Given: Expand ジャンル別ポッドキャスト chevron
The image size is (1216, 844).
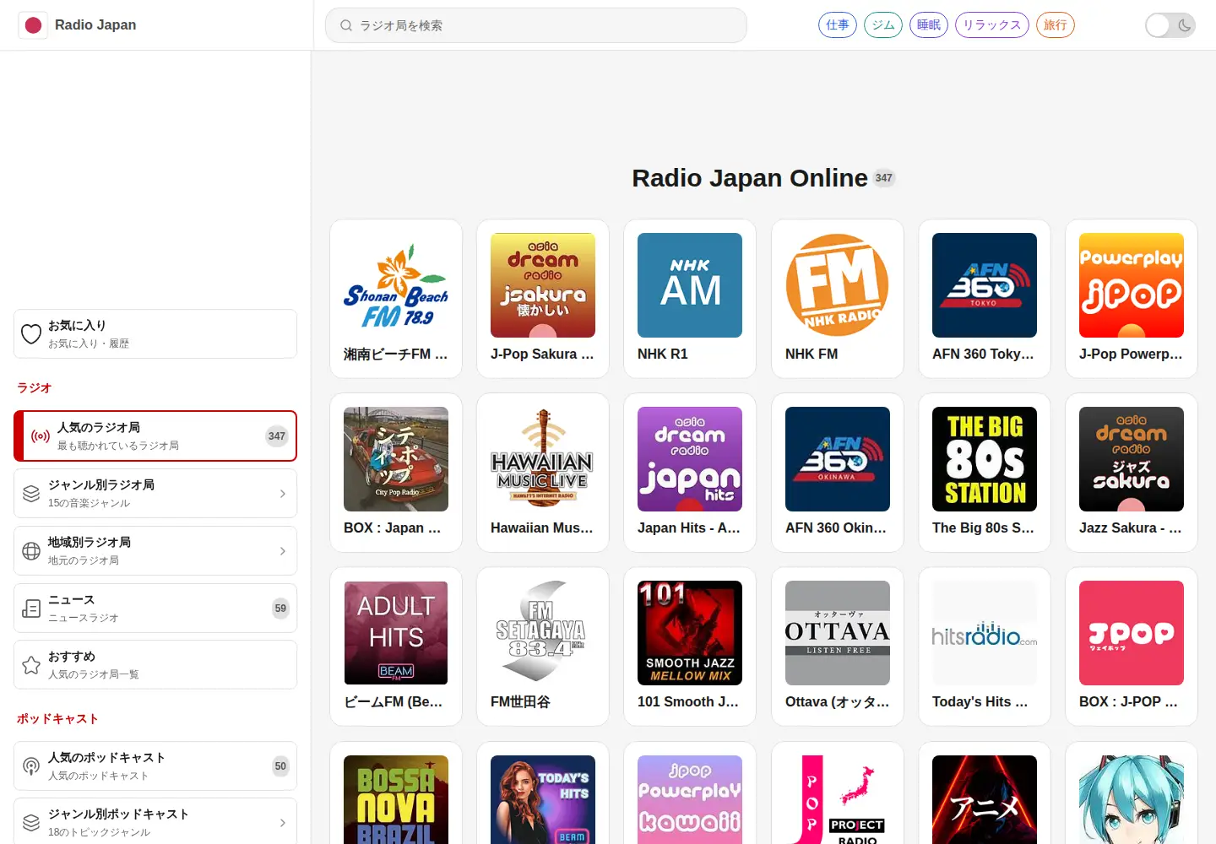Looking at the screenshot, I should pyautogui.click(x=283, y=823).
